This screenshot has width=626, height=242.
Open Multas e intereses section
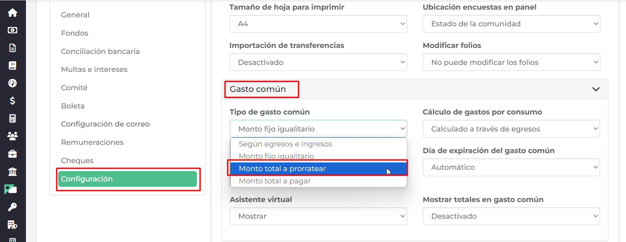94,69
